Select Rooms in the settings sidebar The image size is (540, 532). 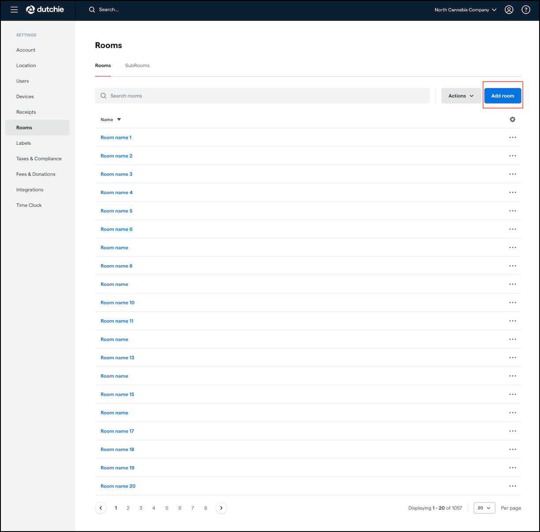(x=37, y=127)
